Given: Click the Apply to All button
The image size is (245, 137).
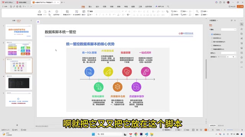Looking at the screenshot, I should [213, 126].
